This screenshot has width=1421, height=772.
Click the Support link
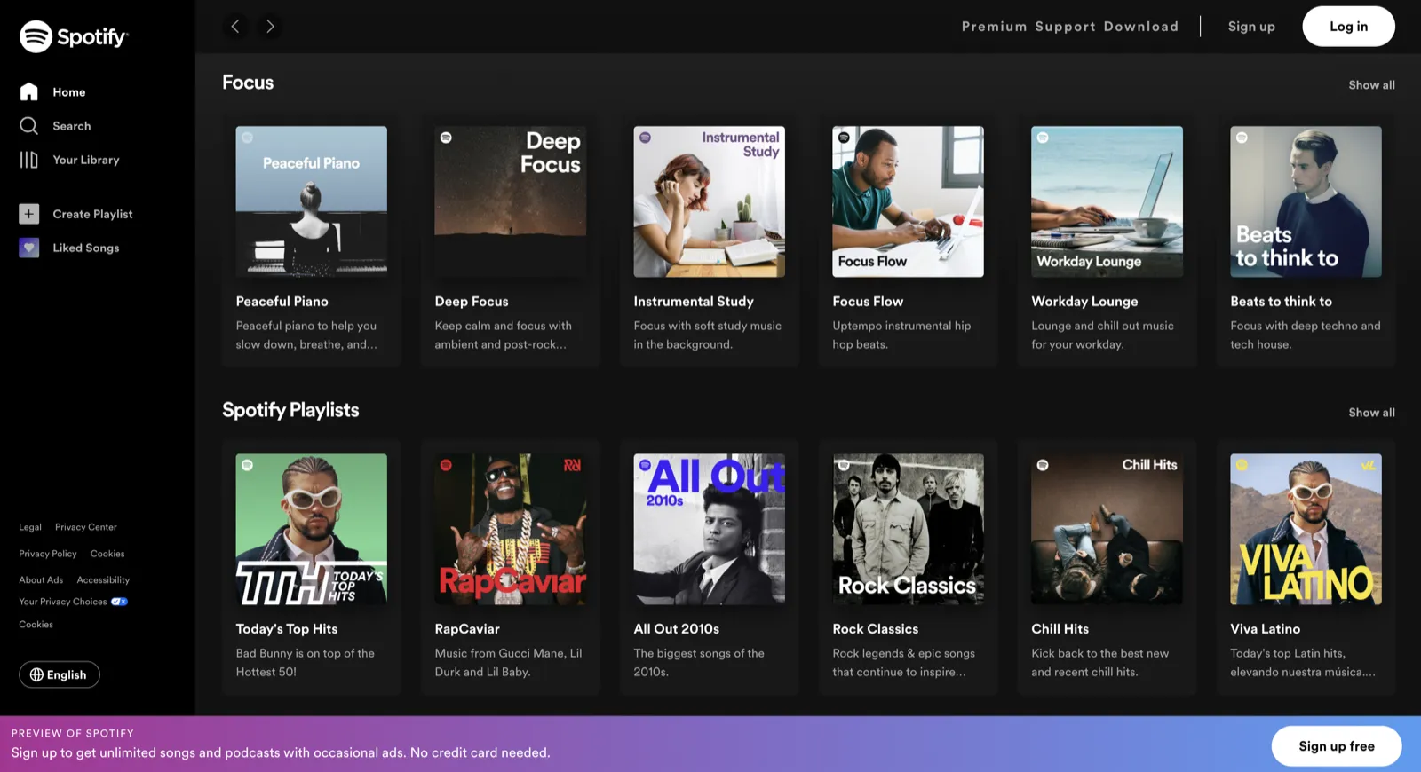(1065, 27)
